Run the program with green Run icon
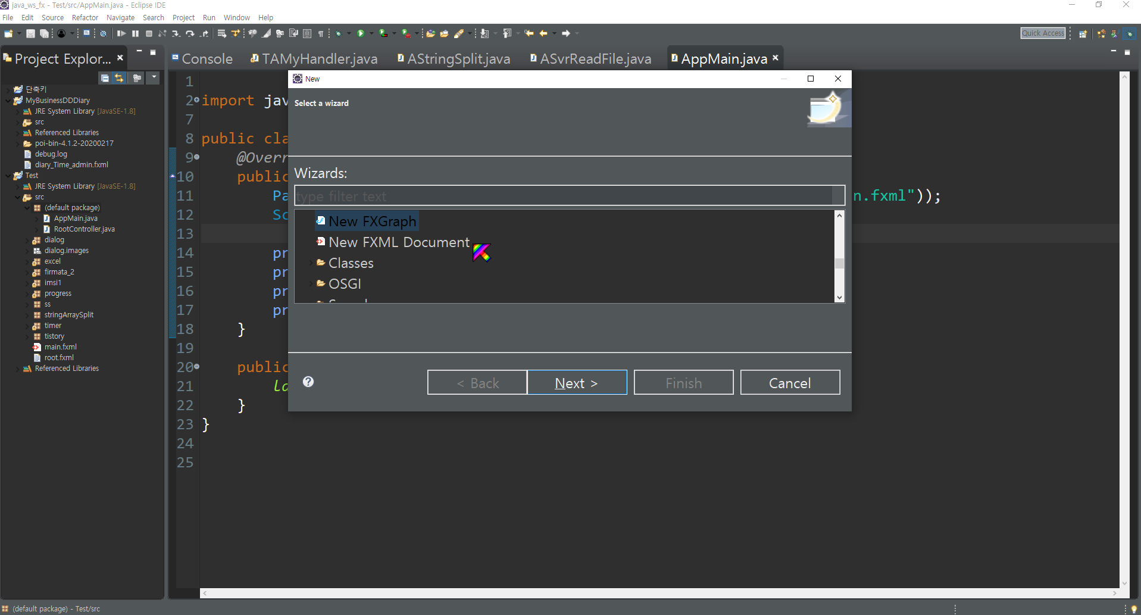Image resolution: width=1141 pixels, height=615 pixels. pyautogui.click(x=361, y=34)
